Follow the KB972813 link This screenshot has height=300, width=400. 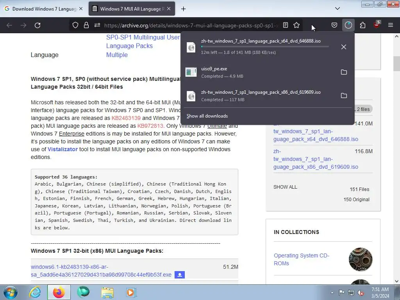[150, 126]
